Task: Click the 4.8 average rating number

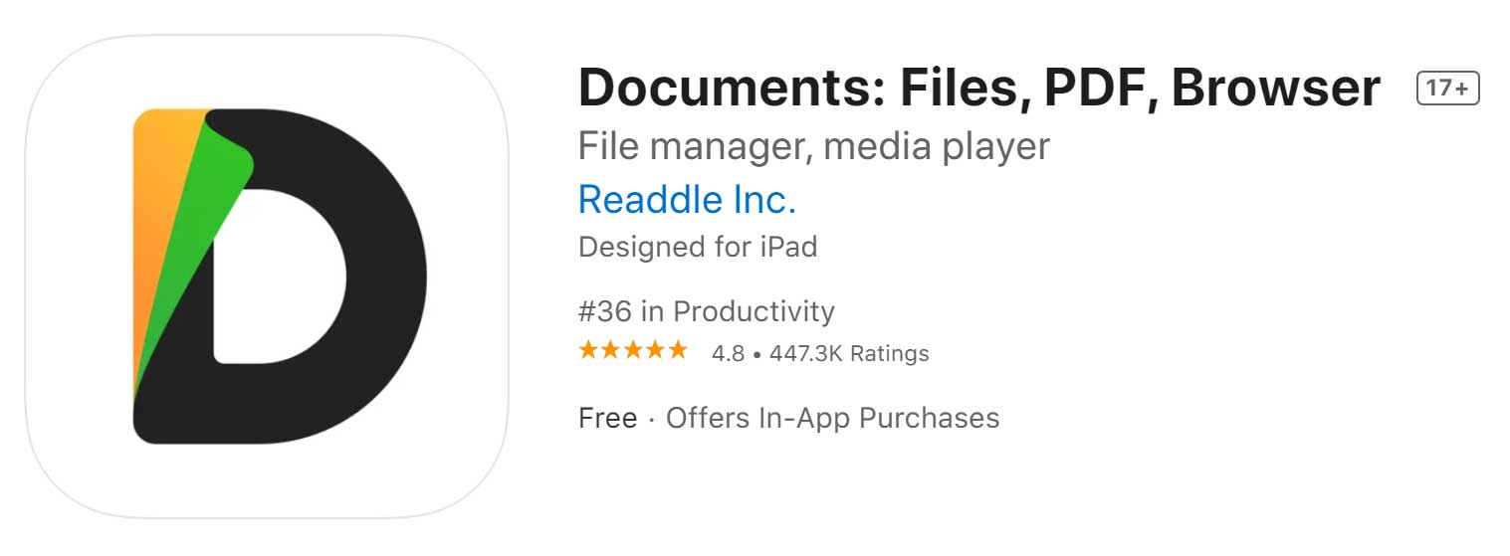Action: pyautogui.click(x=728, y=353)
